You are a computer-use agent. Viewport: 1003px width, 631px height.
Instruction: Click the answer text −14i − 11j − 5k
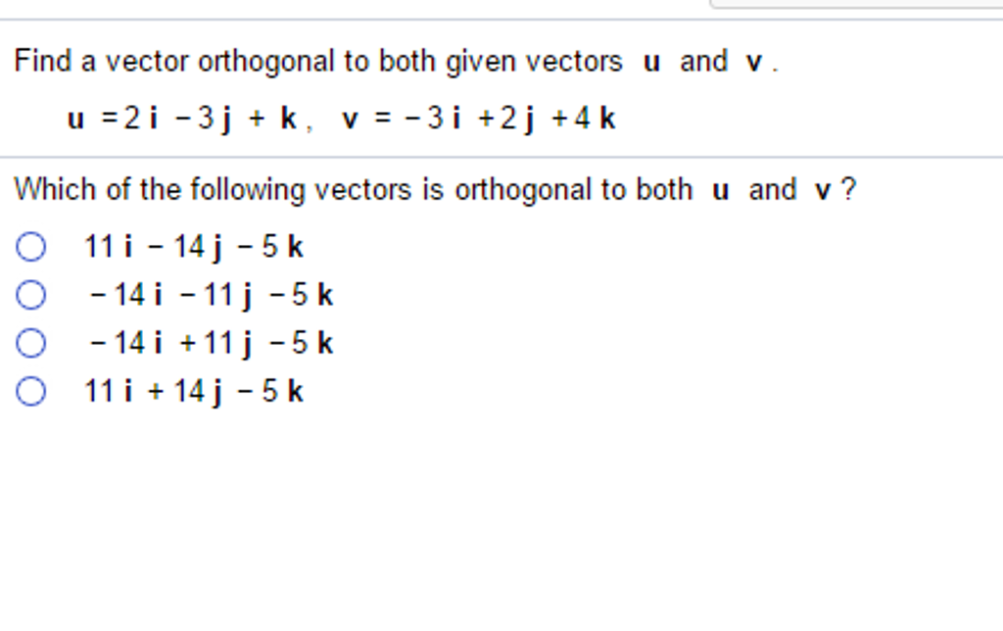click(x=208, y=295)
